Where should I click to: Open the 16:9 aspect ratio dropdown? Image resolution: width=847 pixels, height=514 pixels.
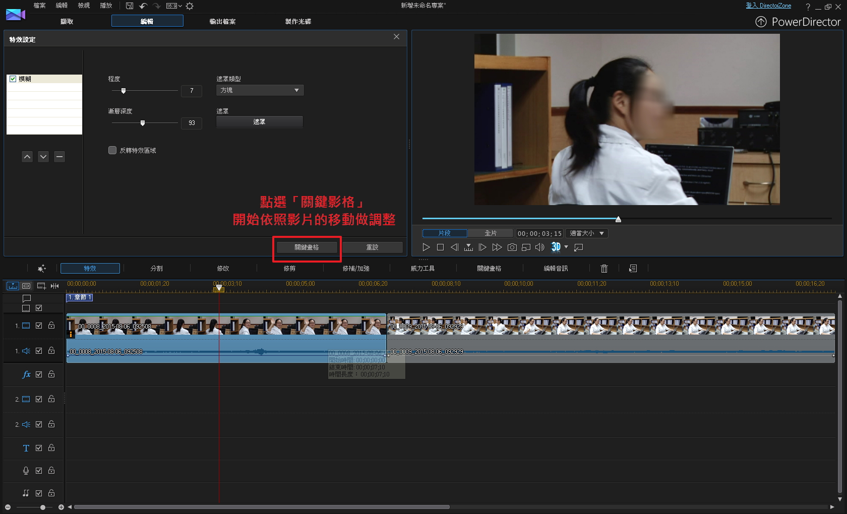coord(174,6)
